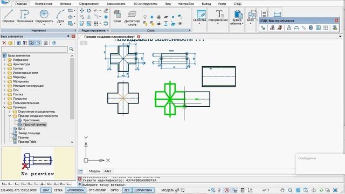Click the m1:1 scale in status bar

point(266,190)
